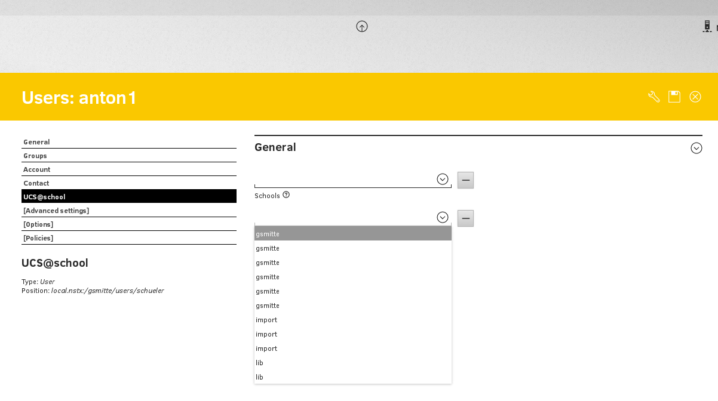This screenshot has height=401, width=718.
Task: Click the server computer icon at top right
Action: coord(707,26)
